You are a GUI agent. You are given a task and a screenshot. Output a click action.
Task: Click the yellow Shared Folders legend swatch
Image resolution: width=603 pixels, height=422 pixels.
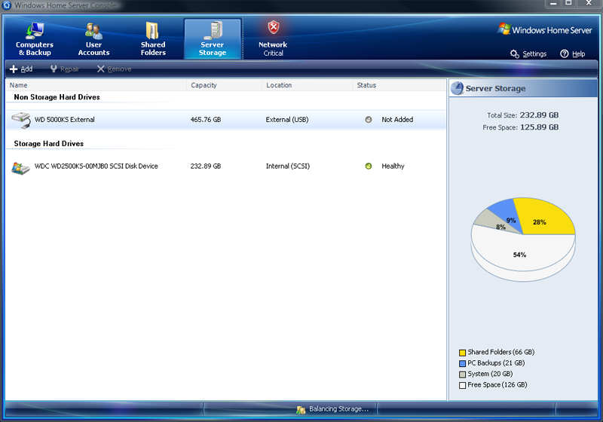coord(462,353)
